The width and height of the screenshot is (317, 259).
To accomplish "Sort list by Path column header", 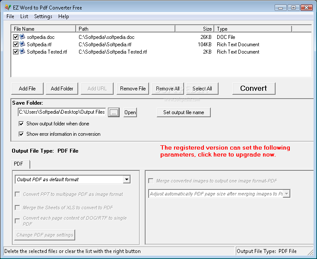I will tap(125, 29).
